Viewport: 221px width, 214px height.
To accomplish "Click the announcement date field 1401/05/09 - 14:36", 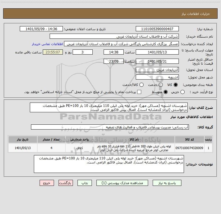I will click(x=41, y=29).
